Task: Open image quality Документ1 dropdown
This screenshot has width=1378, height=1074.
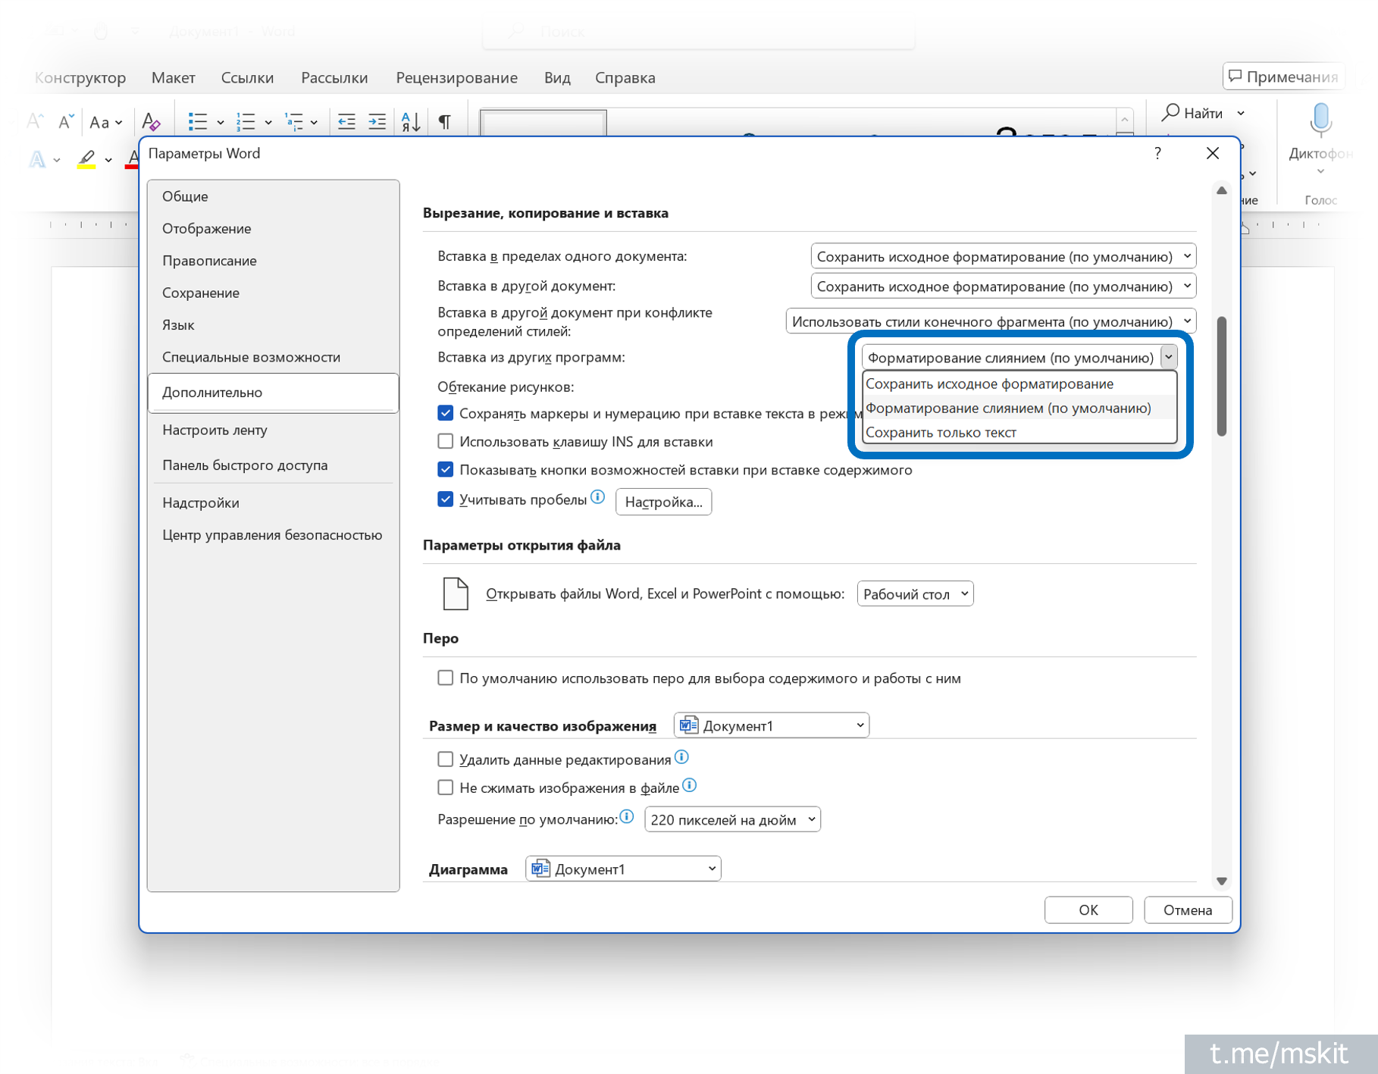Action: 771,725
